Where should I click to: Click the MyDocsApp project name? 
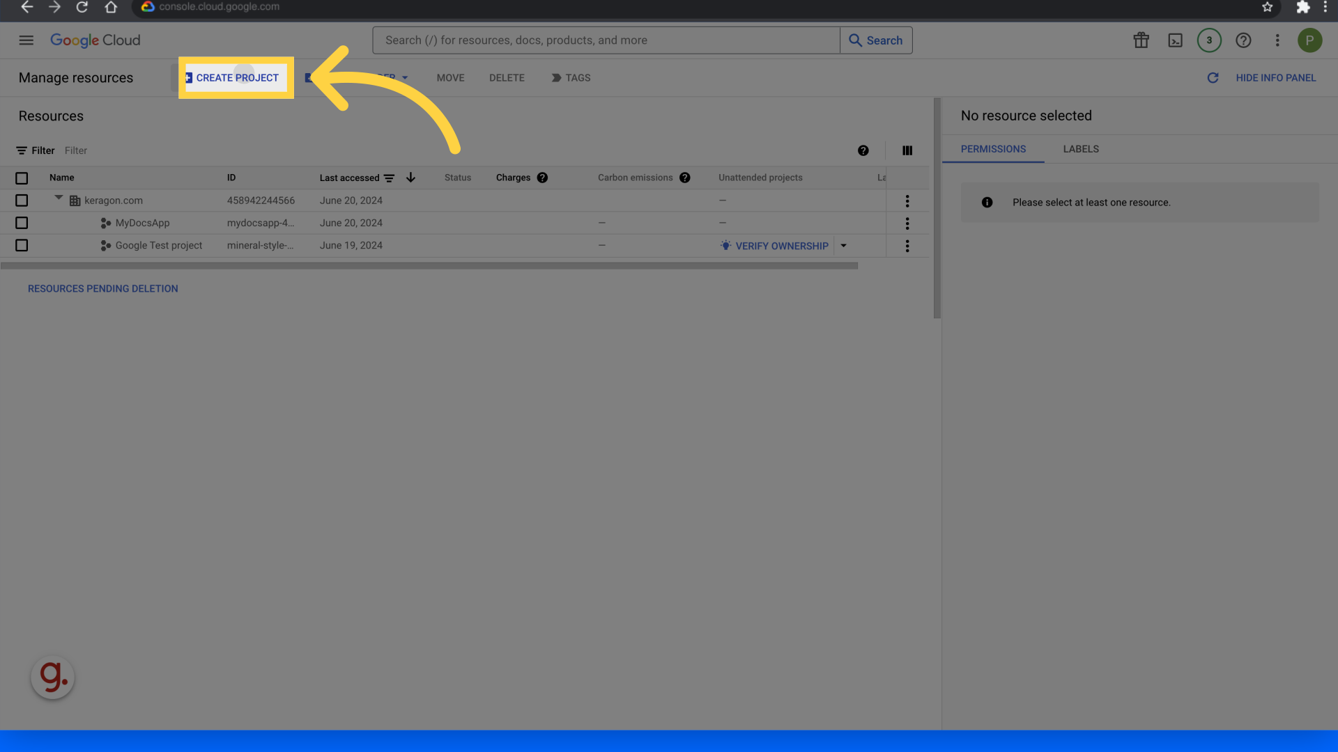pos(142,223)
